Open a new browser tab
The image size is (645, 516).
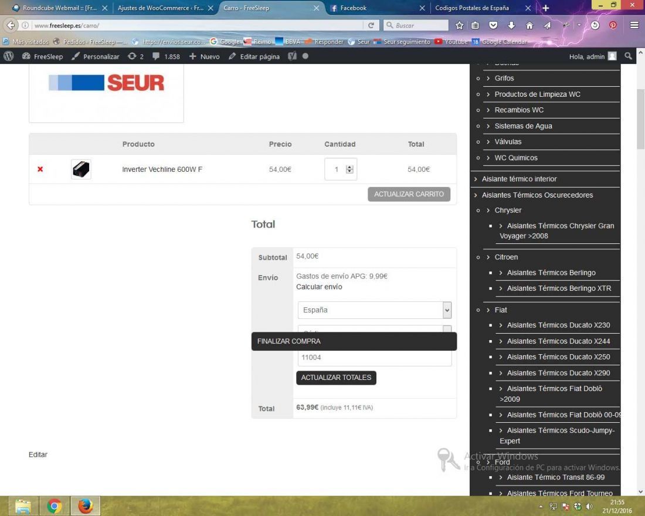click(545, 8)
